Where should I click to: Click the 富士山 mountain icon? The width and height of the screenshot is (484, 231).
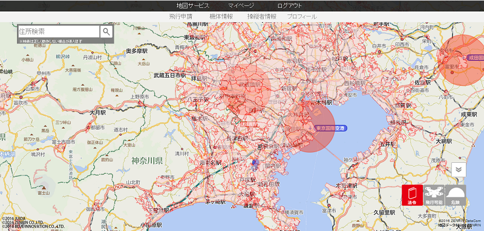44,188
